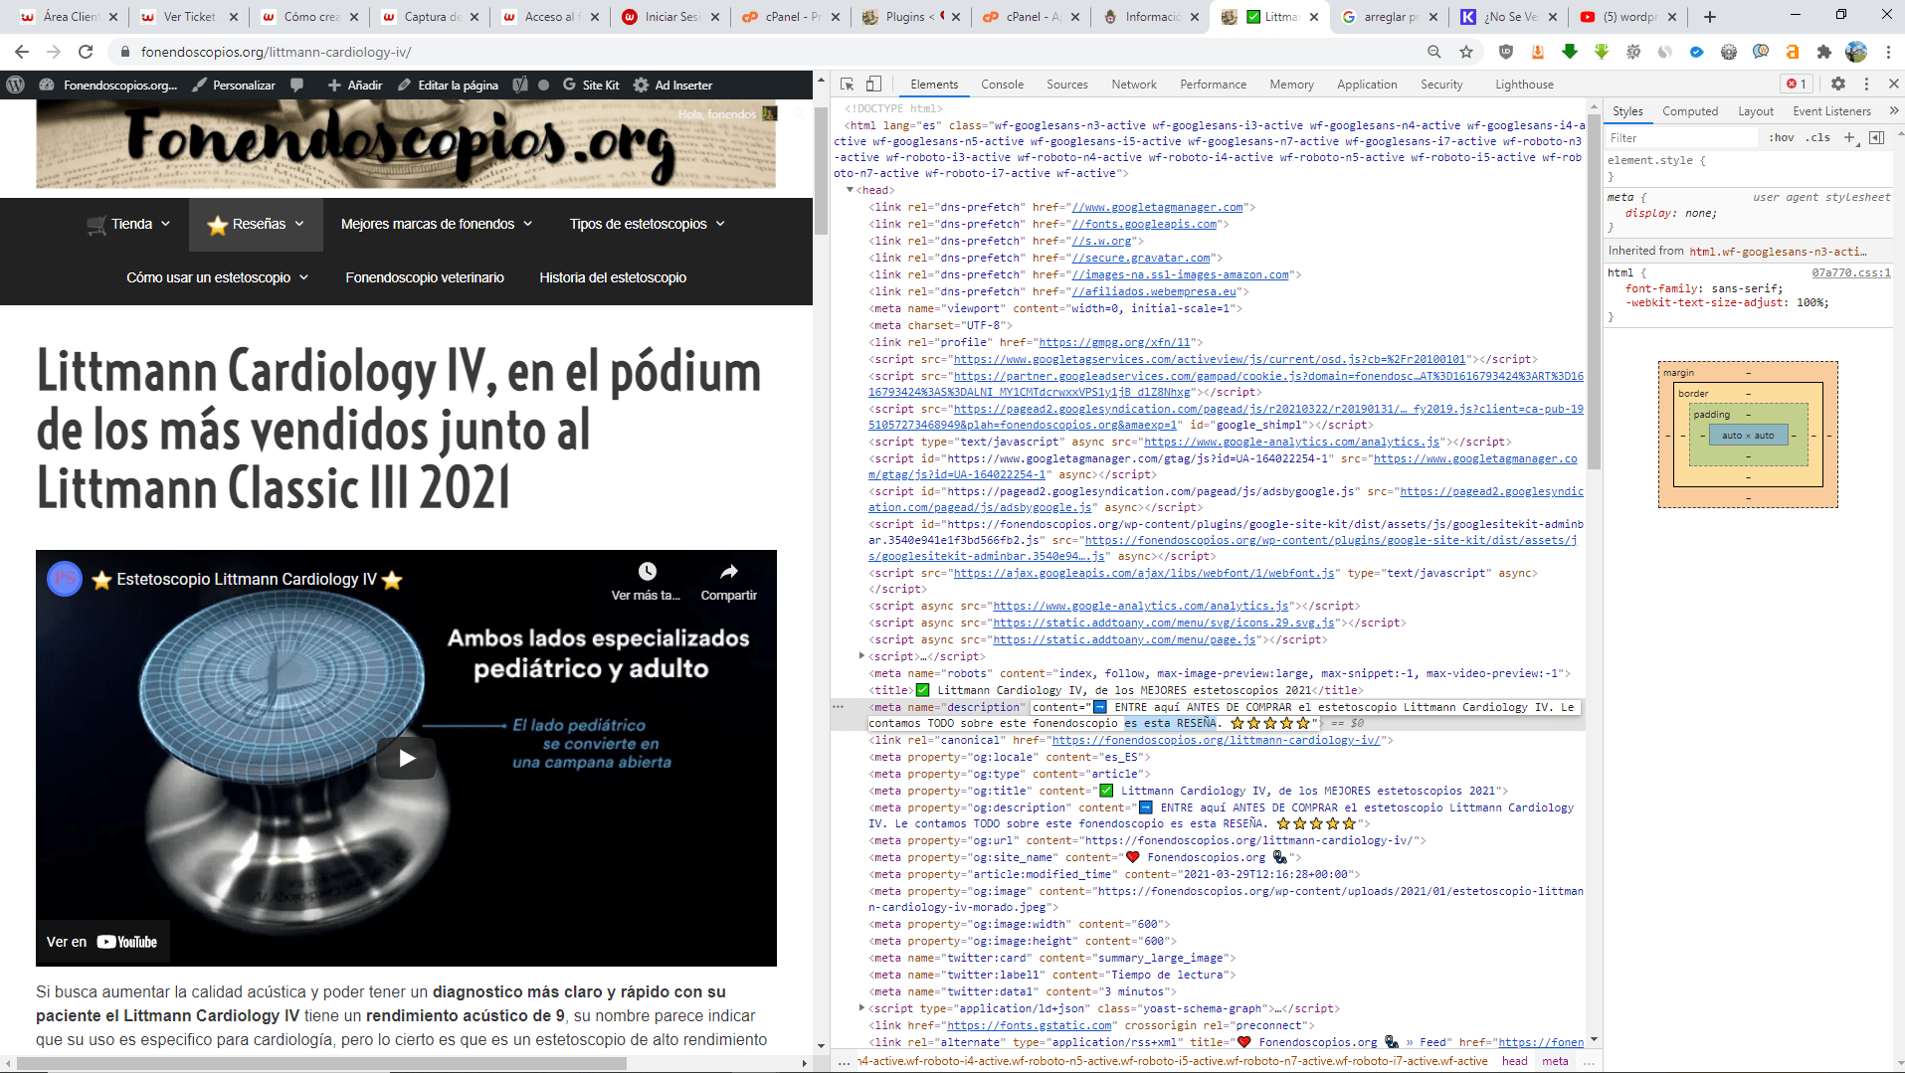This screenshot has height=1073, width=1905.
Task: Open the Tienda dropdown menu
Action: [x=128, y=224]
